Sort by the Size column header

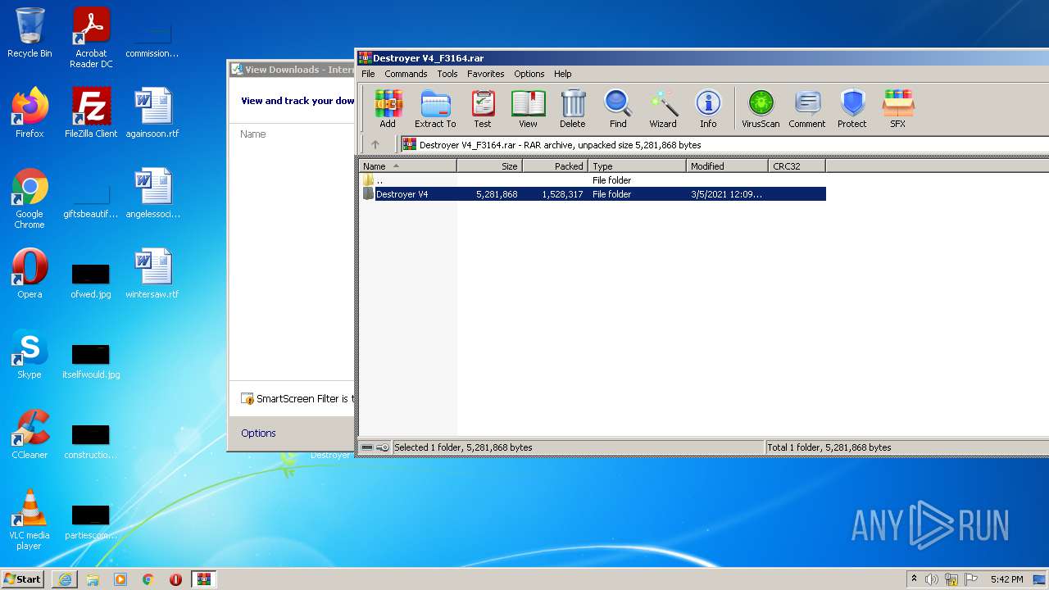point(489,166)
